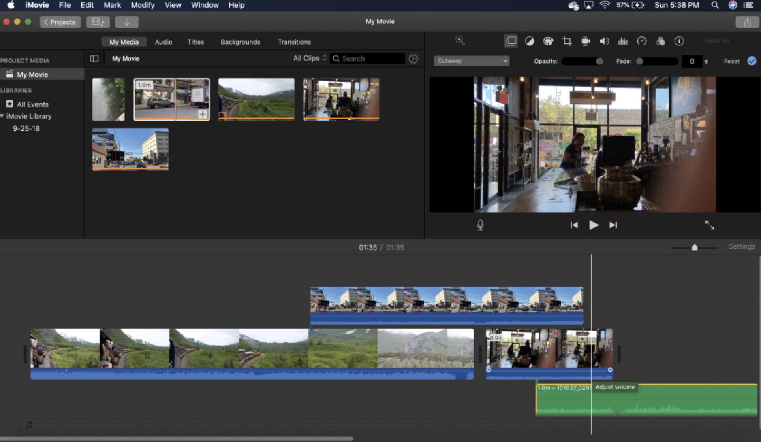Open the Clip Filter and Audio Effects

pyautogui.click(x=661, y=40)
